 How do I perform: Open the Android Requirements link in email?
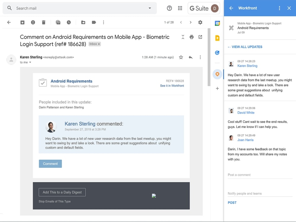point(71,81)
